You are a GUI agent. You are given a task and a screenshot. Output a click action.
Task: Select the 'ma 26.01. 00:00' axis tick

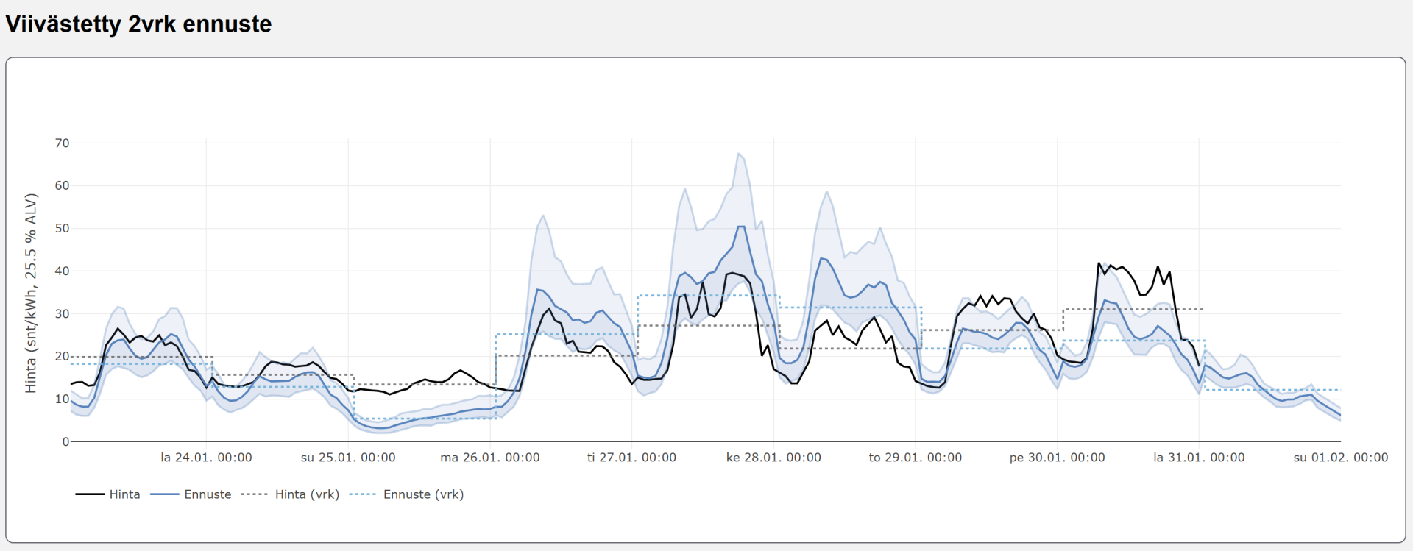coord(490,458)
